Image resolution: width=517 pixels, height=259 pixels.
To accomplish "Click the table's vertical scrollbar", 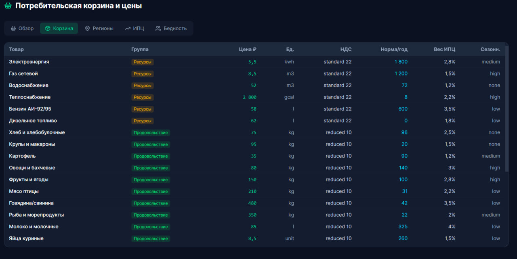I will point(507,109).
